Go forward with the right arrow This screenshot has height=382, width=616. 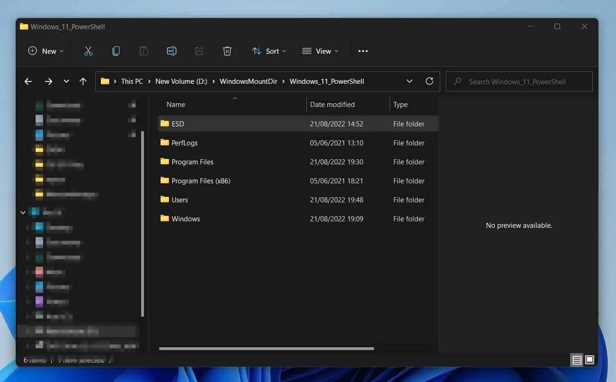[49, 81]
